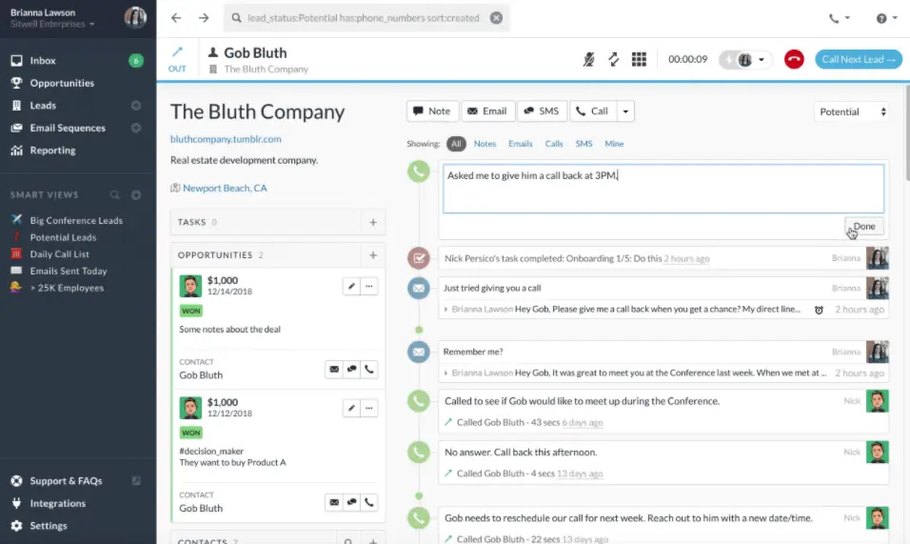The height and width of the screenshot is (544, 910).
Task: Click the call note text area
Action: tap(663, 189)
